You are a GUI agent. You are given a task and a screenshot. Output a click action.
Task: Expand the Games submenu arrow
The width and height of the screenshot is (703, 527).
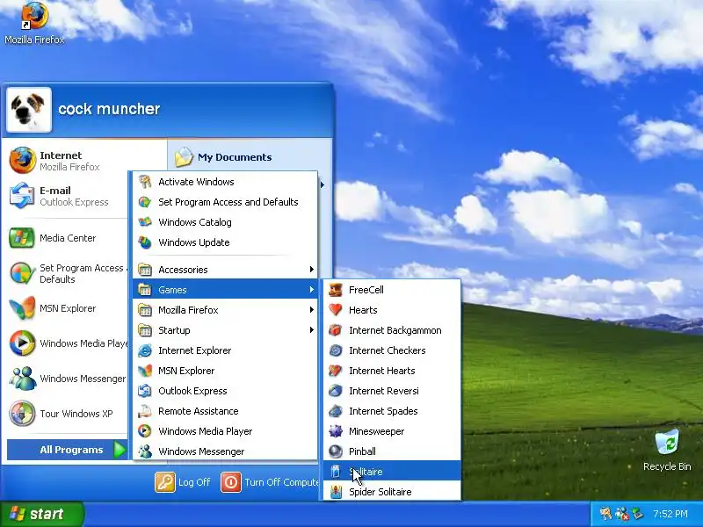pos(311,290)
